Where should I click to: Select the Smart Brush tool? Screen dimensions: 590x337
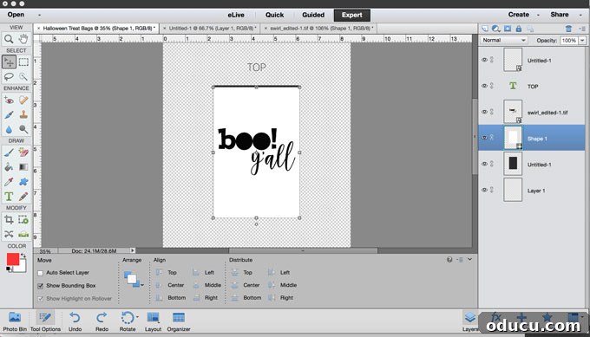(x=9, y=115)
